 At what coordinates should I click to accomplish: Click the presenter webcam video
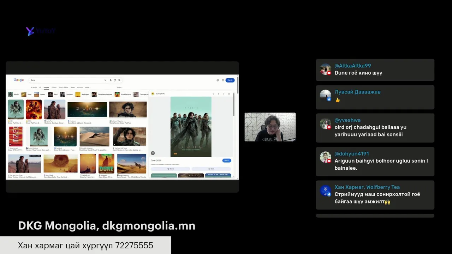click(270, 127)
